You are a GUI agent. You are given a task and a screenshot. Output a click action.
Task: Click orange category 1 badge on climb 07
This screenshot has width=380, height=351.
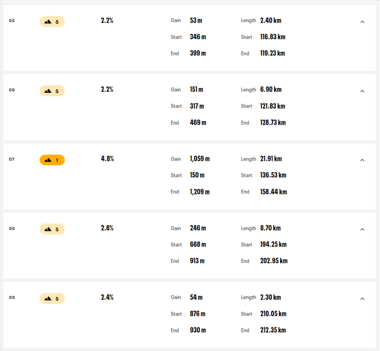click(52, 160)
